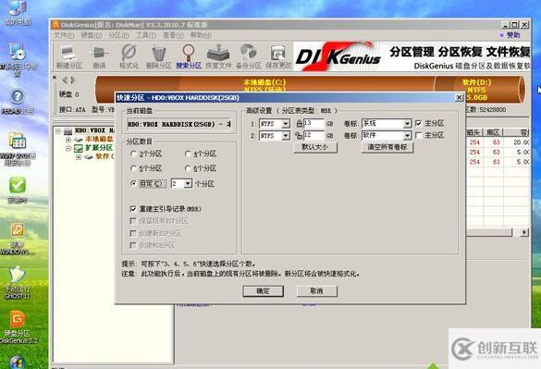Click the unlock icon beside the 12 GB size
The width and height of the screenshot is (541, 369).
pyautogui.click(x=299, y=135)
